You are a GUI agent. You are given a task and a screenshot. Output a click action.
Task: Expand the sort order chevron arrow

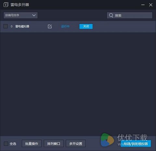pyautogui.click(x=34, y=15)
